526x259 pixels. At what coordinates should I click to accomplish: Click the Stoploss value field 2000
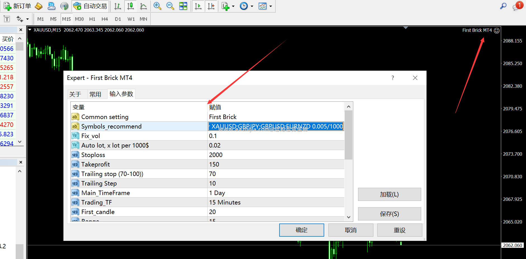(276, 155)
